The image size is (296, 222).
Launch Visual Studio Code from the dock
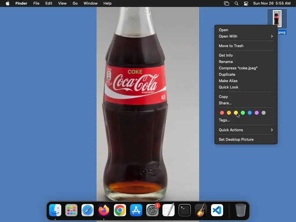217,210
